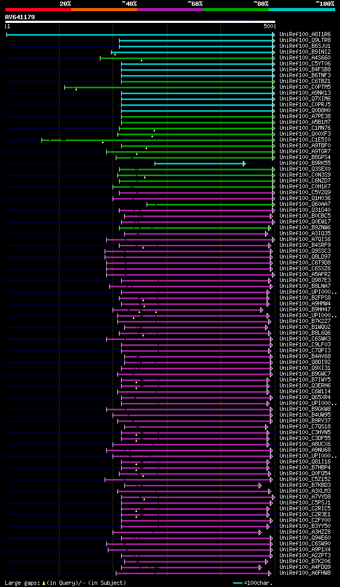This screenshot has height=587, width=340.
Task: Pick subject UniRef100_B8GPS4
Action: [305, 157]
